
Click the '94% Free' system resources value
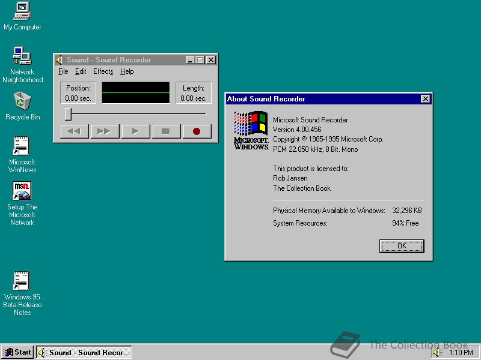point(405,223)
